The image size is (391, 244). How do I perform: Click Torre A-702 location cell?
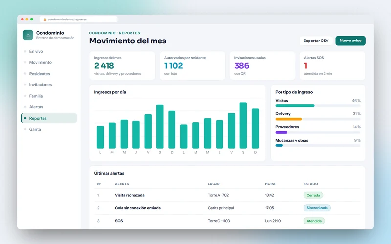(218, 195)
